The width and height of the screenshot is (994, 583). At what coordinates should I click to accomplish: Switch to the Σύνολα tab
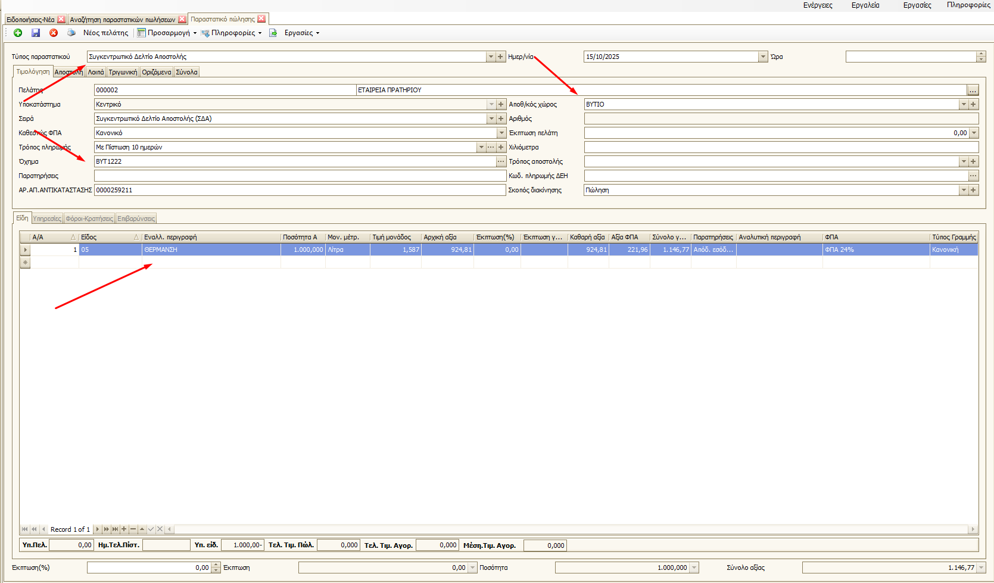(x=186, y=72)
